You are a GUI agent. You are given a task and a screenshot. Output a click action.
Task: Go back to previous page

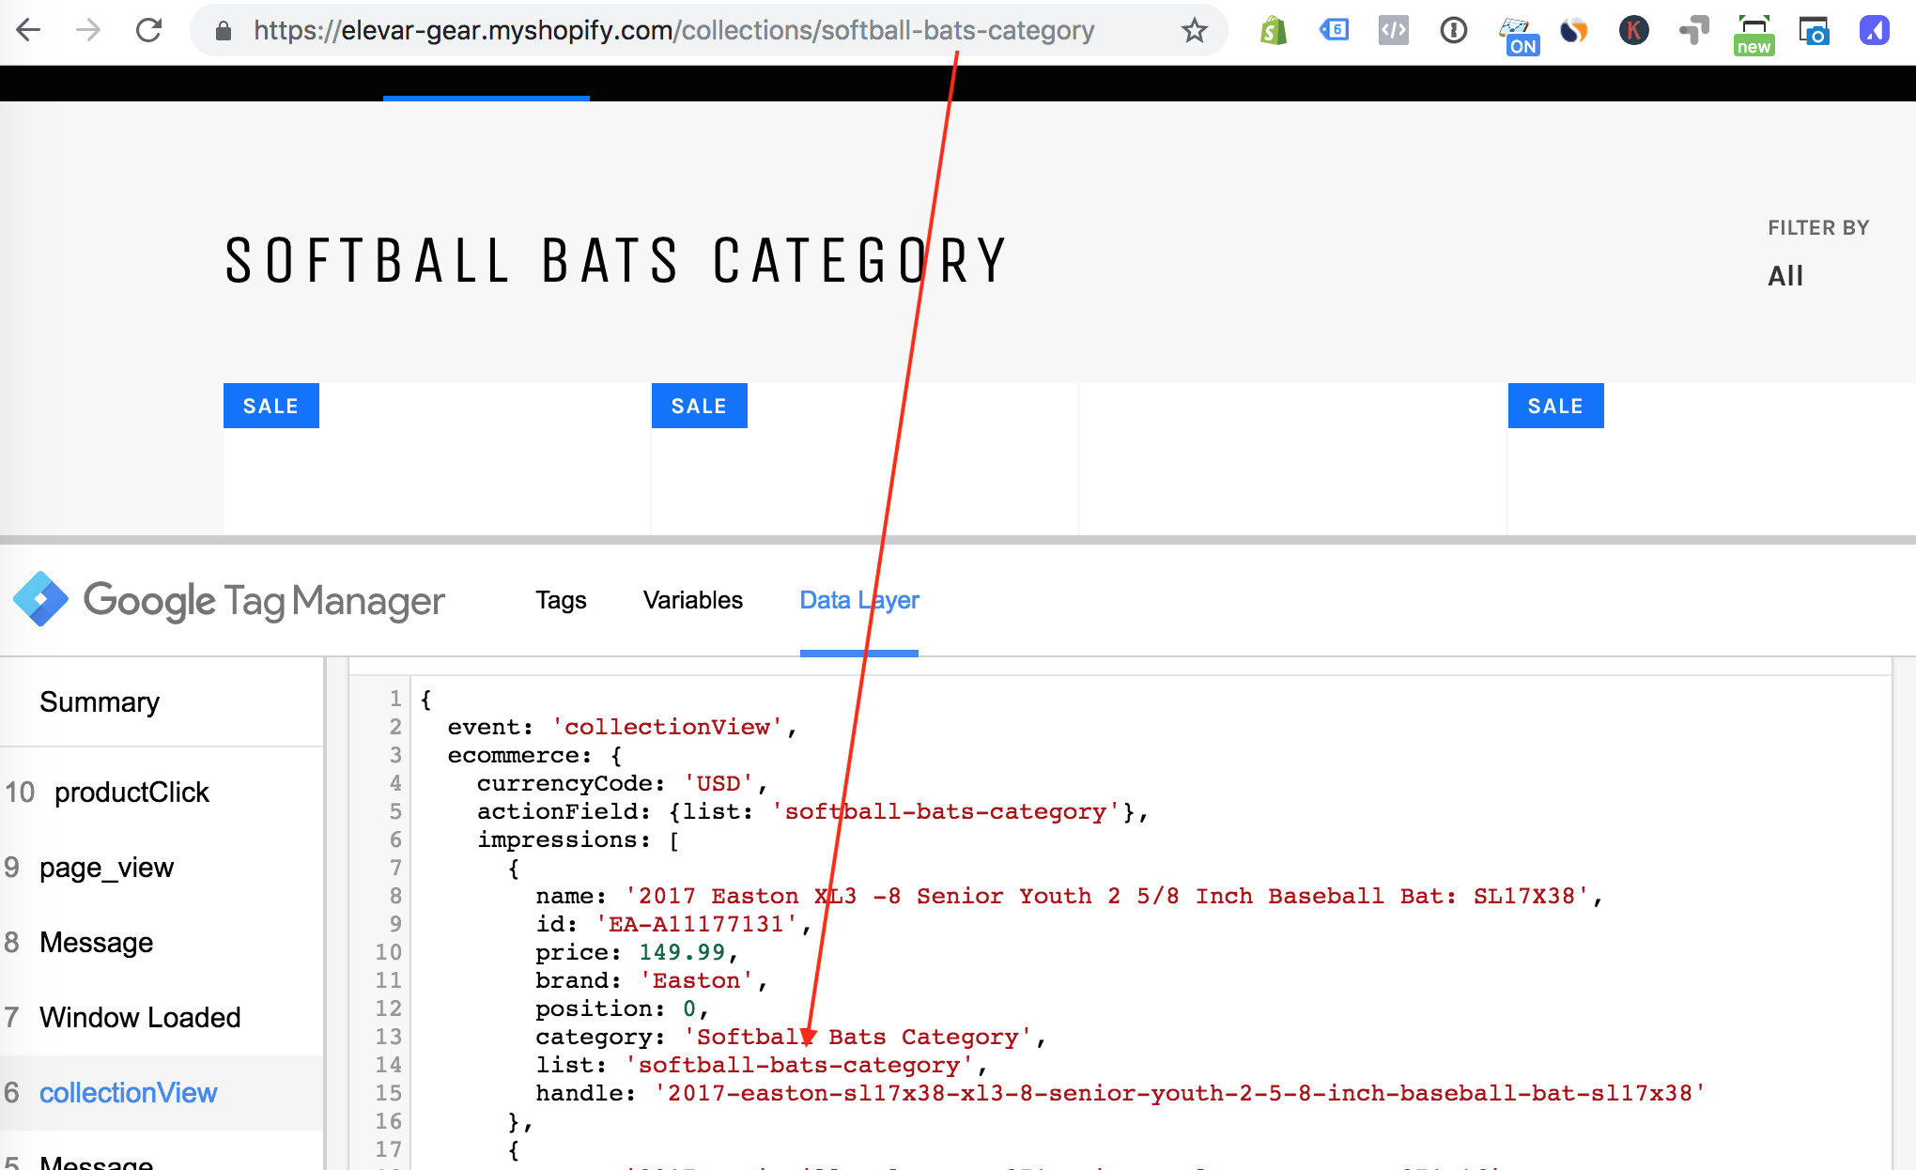point(29,31)
